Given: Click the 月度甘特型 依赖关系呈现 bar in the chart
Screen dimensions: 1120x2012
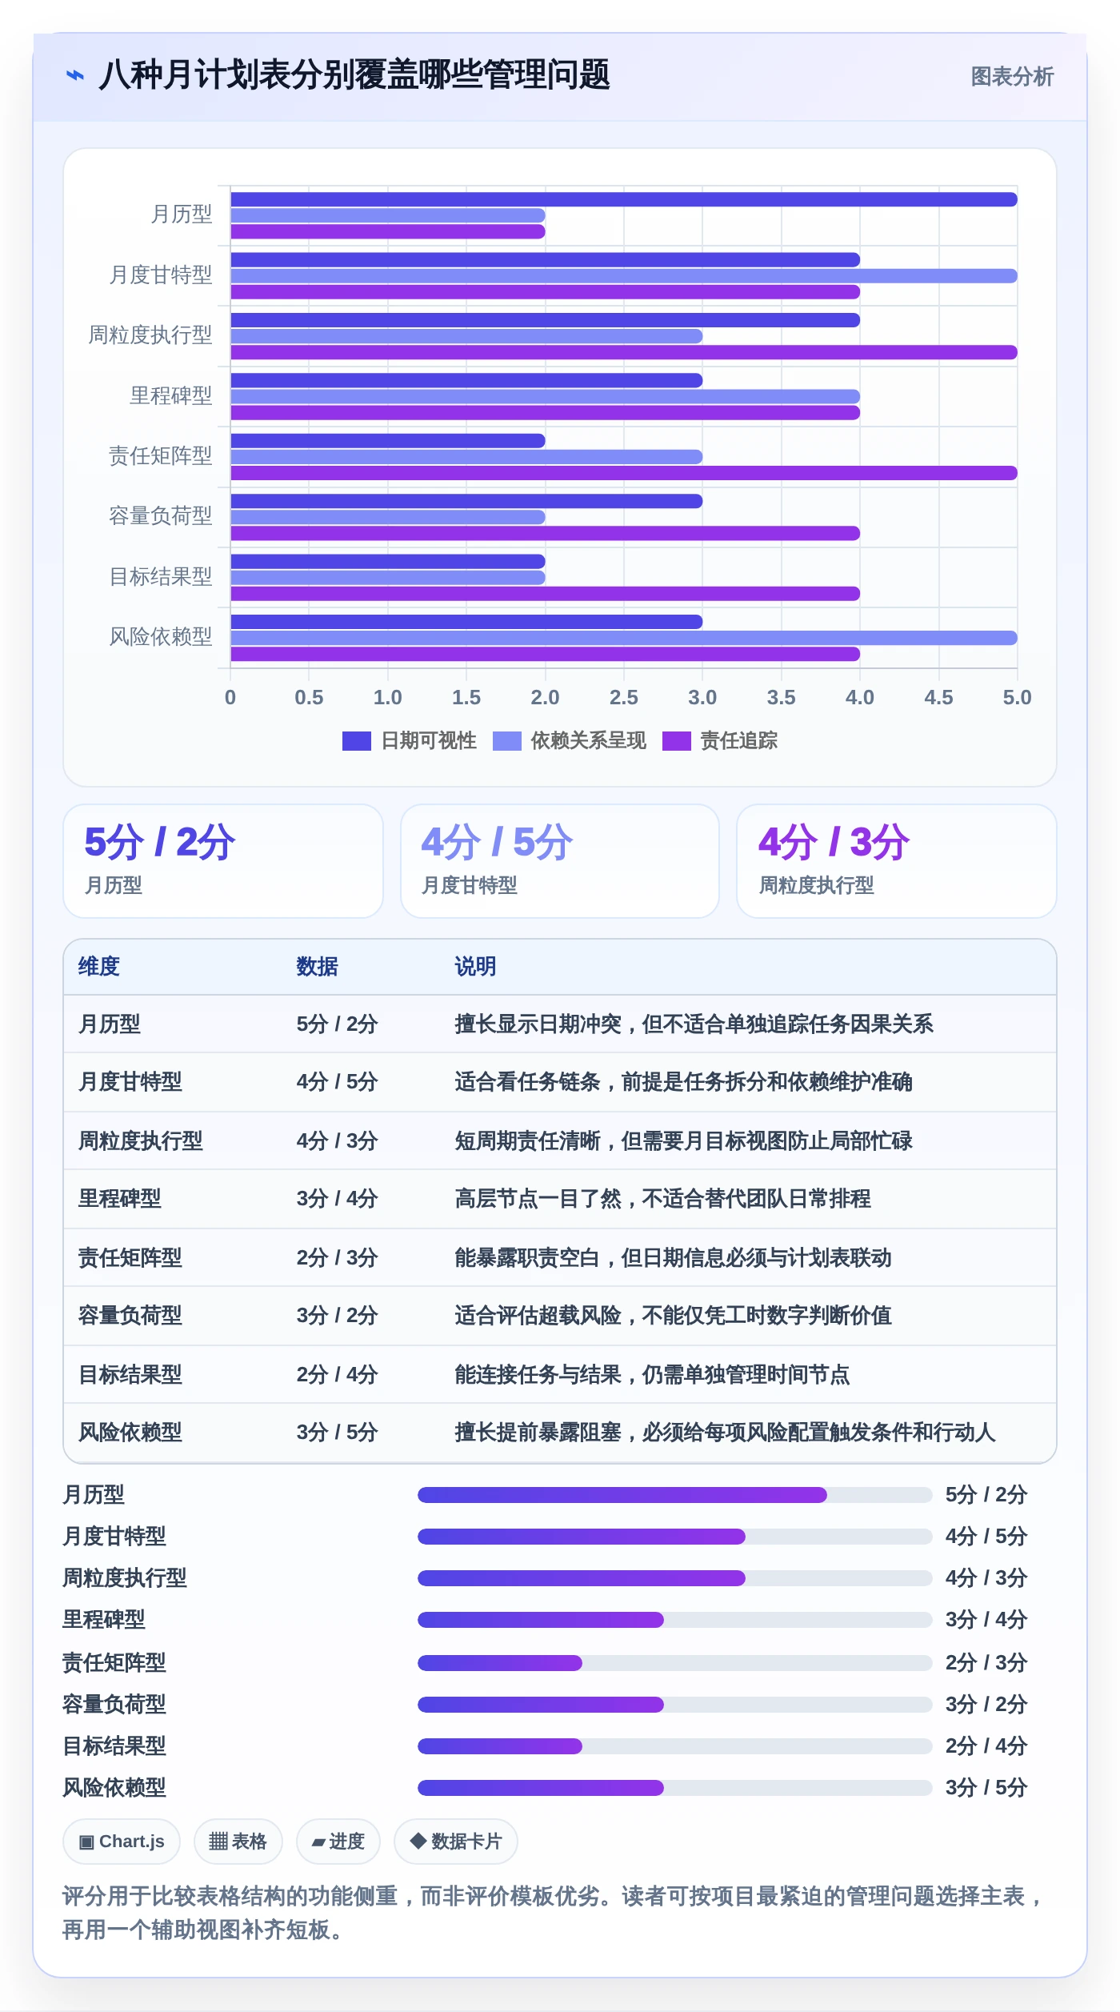Looking at the screenshot, I should (624, 275).
